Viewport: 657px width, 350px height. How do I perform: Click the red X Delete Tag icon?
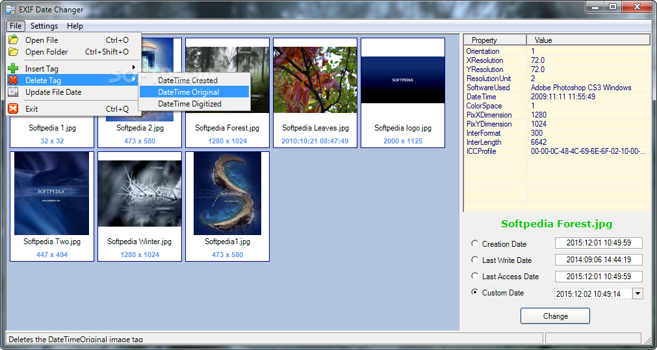click(14, 81)
